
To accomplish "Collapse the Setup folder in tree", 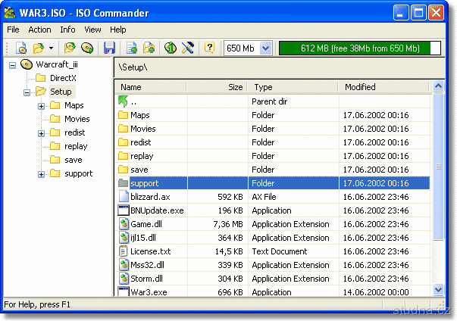I will coord(27,92).
